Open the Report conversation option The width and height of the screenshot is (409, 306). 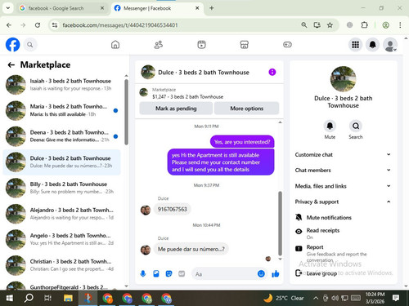point(343,254)
